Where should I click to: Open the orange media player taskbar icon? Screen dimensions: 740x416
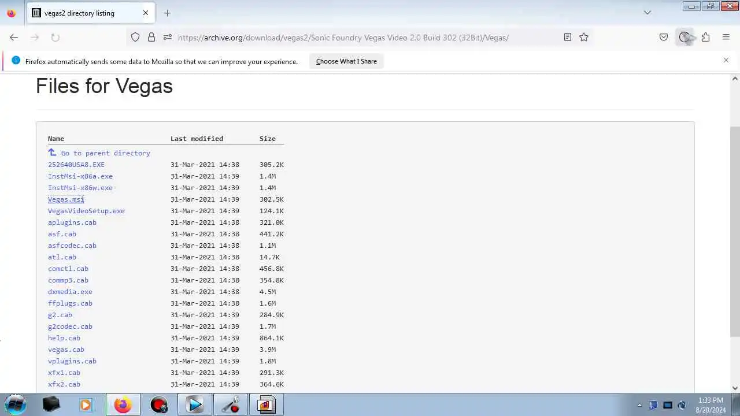[86, 404]
